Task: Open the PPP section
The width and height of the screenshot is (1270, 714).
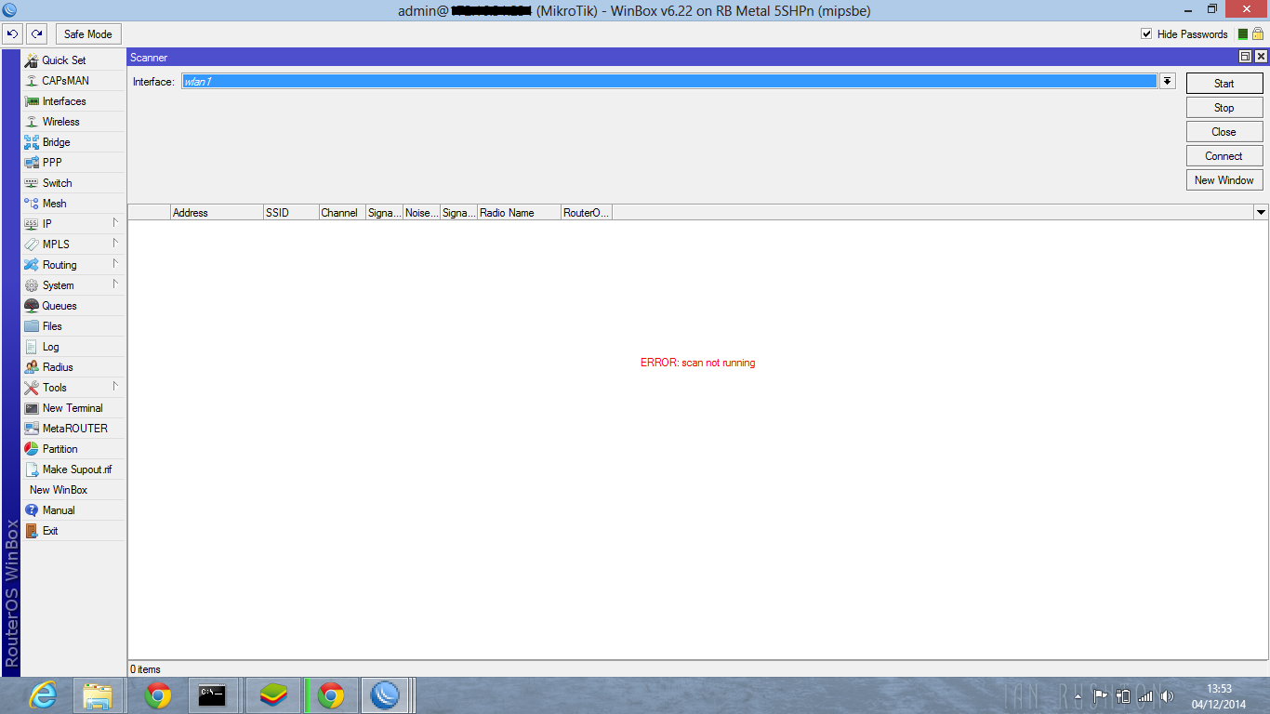Action: coord(73,163)
